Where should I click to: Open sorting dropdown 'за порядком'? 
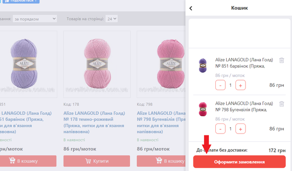[35, 19]
